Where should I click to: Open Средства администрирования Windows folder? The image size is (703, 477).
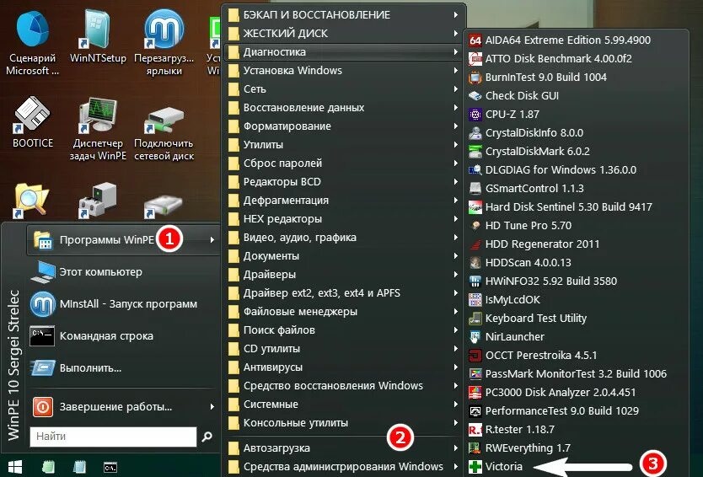(x=344, y=467)
